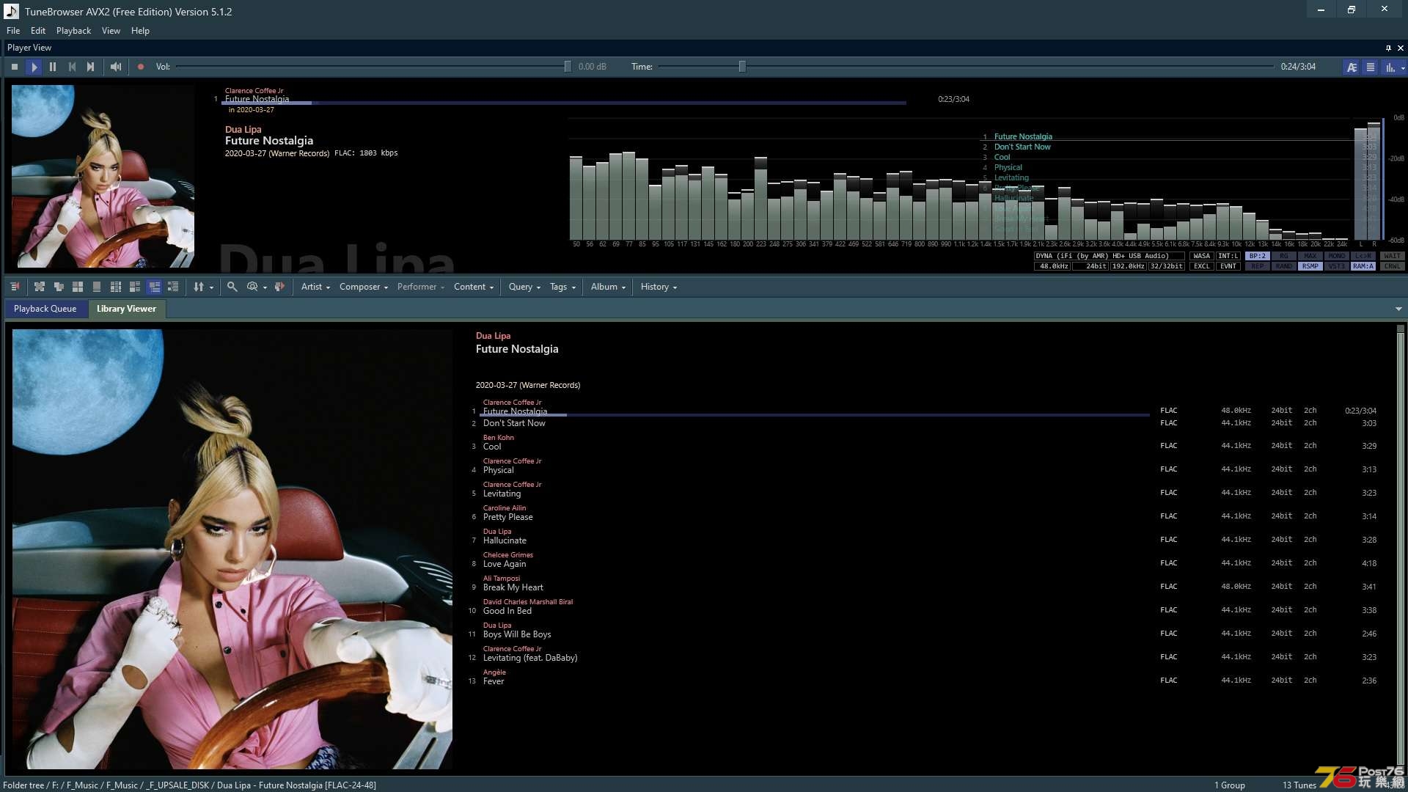Toggle the artist text view icon
Viewport: 1408px width, 792px height.
(1352, 67)
